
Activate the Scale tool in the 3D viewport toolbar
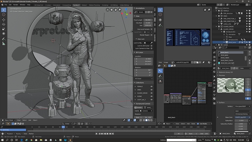4,29
